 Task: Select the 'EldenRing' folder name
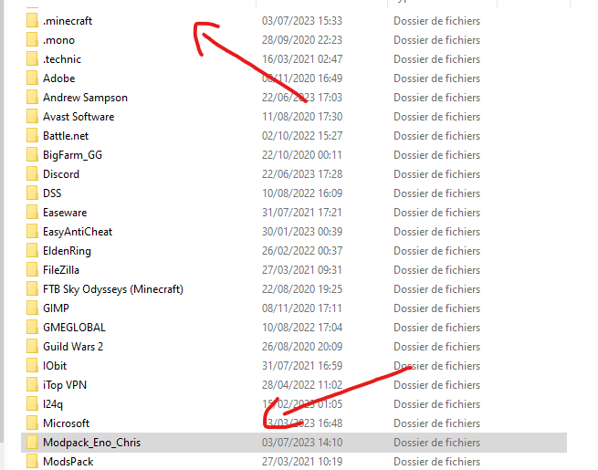click(x=68, y=251)
